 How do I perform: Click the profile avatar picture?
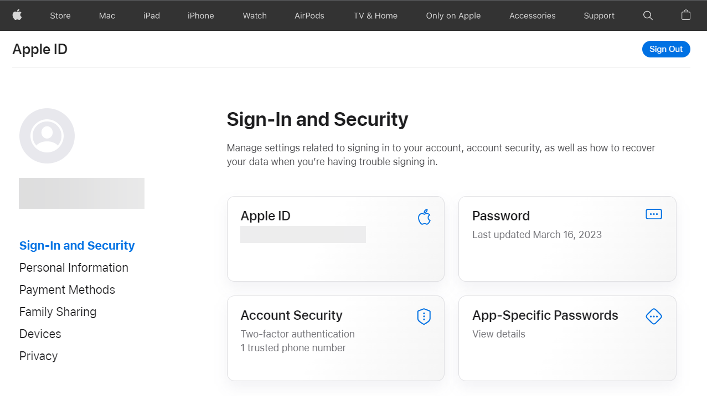coord(47,136)
